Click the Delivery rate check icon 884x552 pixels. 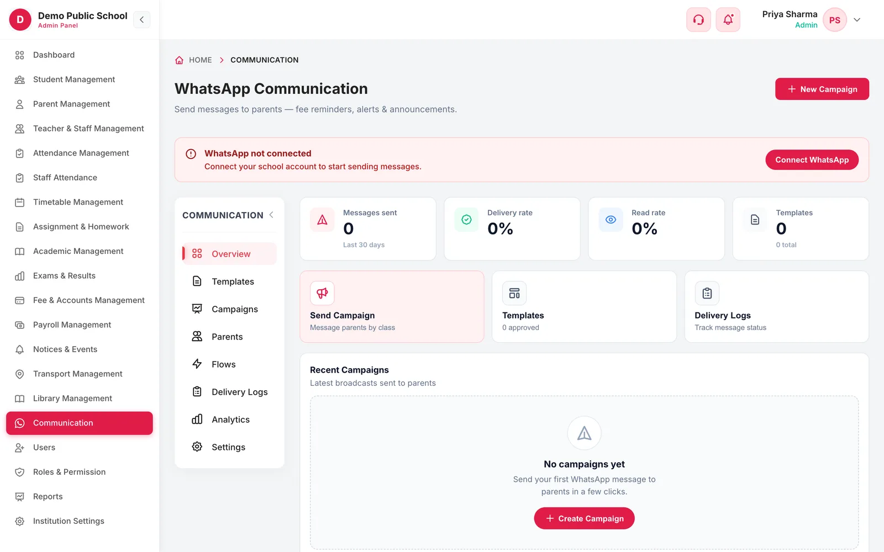[x=466, y=220]
